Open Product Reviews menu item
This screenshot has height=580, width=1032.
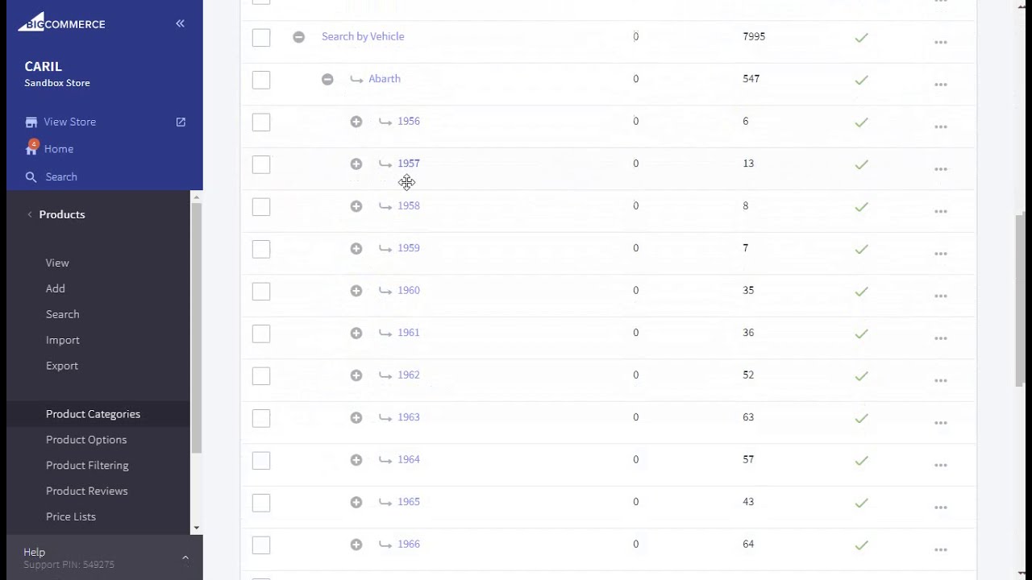click(x=87, y=491)
